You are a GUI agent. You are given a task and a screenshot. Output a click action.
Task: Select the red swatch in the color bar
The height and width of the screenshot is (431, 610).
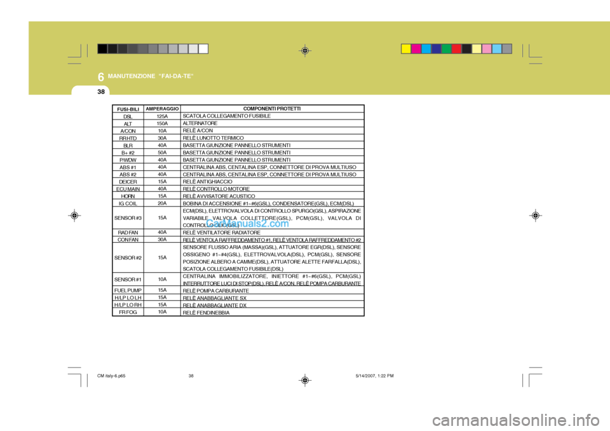[x=456, y=49]
